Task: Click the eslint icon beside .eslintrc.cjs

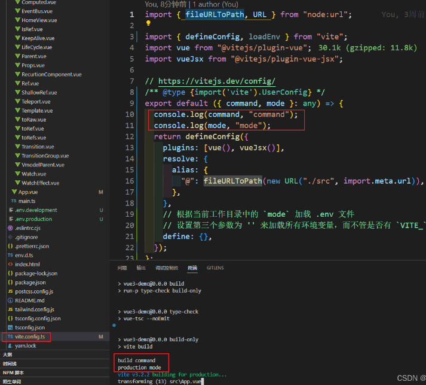Action: coord(10,228)
